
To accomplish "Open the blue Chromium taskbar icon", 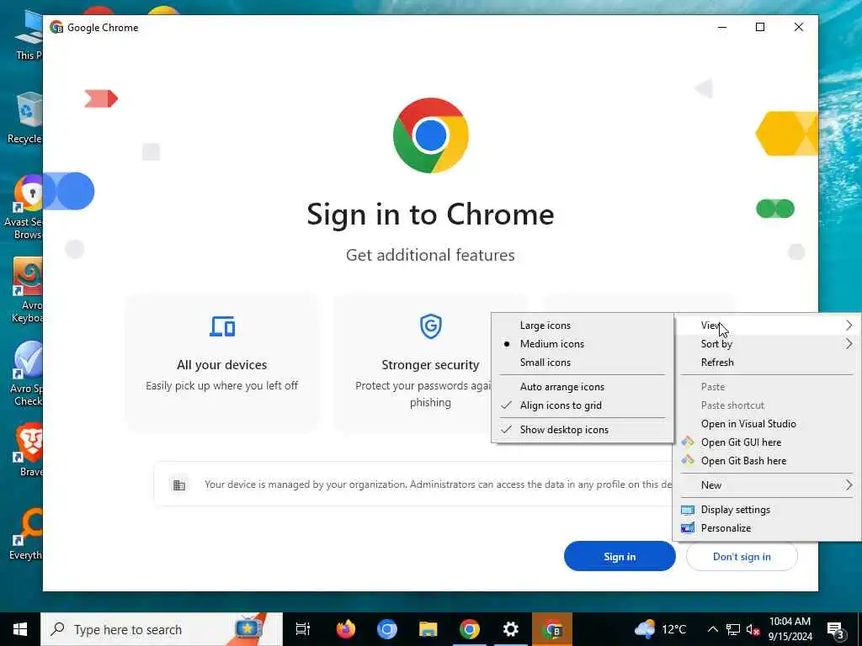I will click(387, 629).
